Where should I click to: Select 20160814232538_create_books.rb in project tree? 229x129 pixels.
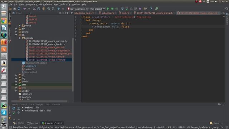point(47,44)
